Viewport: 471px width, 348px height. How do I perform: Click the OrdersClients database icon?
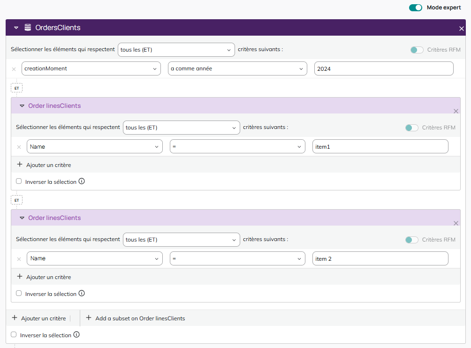[x=28, y=27]
